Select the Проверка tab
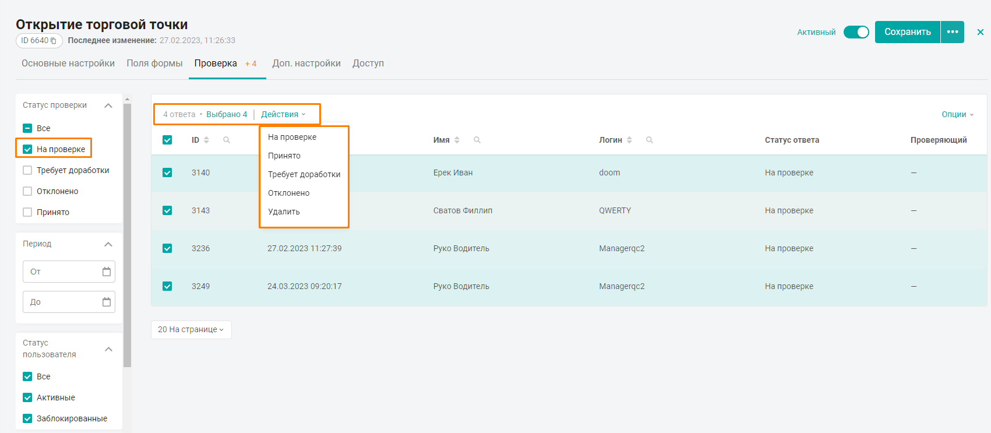 pyautogui.click(x=216, y=64)
